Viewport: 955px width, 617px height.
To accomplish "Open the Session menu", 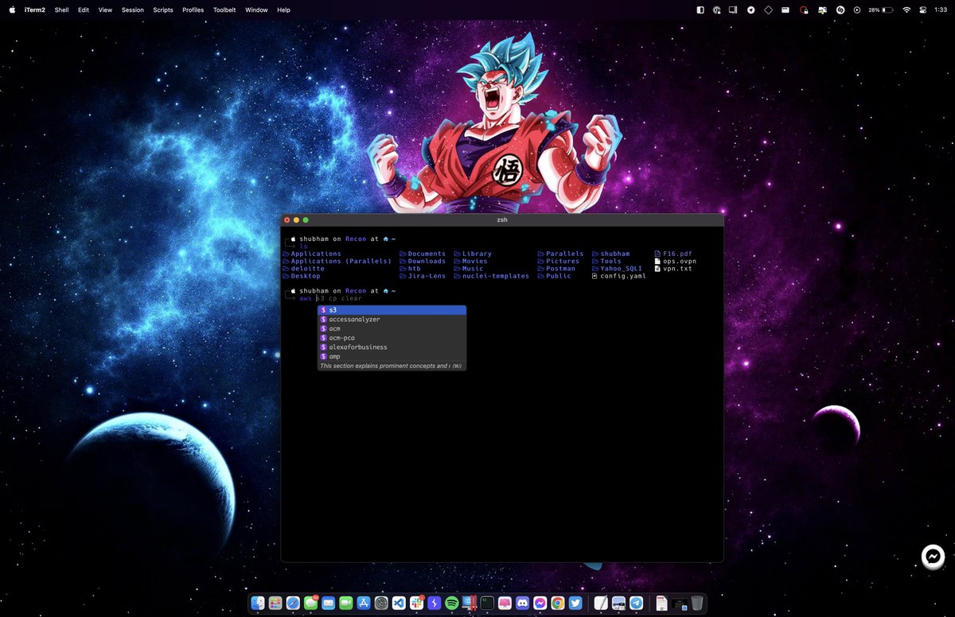I will click(x=133, y=10).
